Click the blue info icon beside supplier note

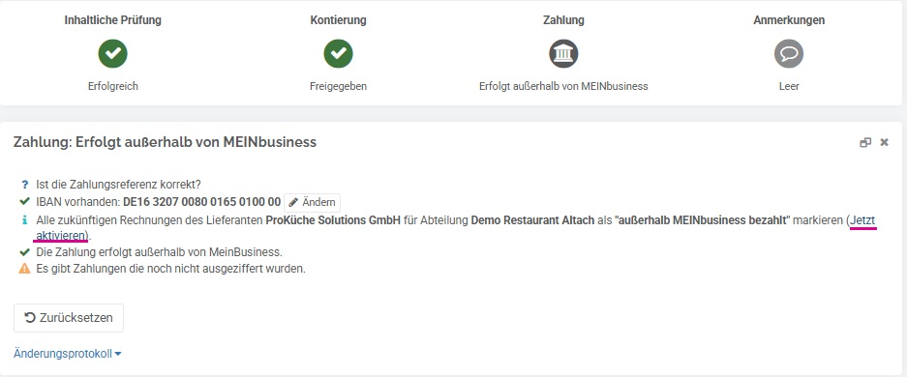pos(24,220)
